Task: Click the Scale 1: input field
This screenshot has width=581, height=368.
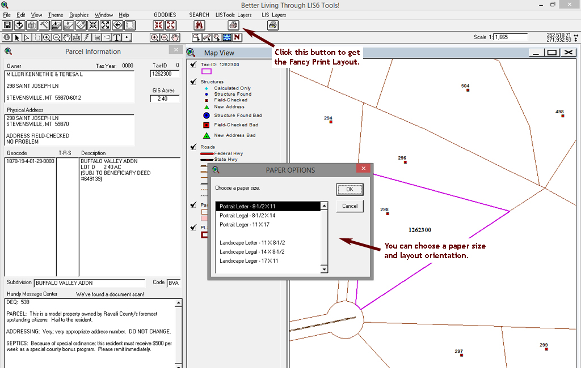Action: click(511, 37)
